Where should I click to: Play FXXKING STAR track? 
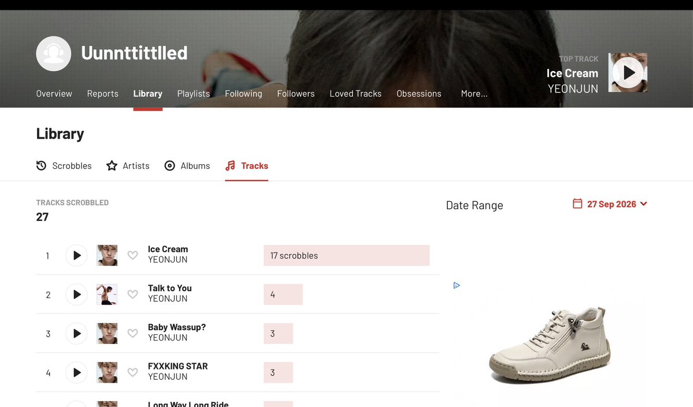(x=76, y=372)
